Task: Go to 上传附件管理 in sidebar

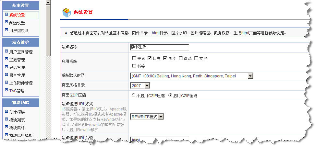Action: tap(21, 83)
